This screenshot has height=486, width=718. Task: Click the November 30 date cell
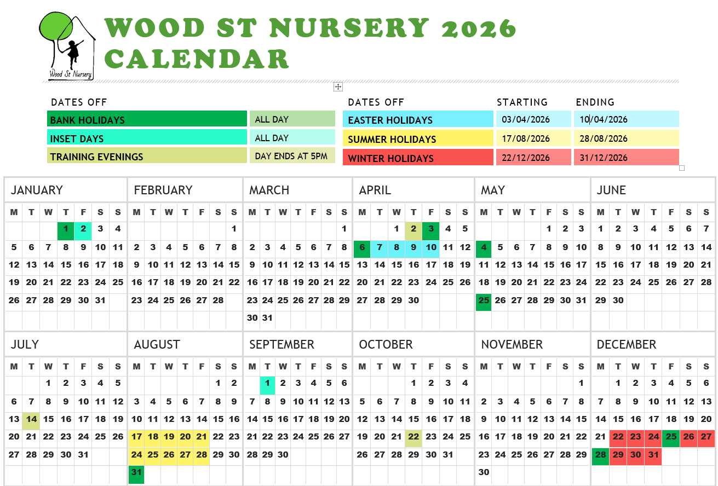point(484,475)
